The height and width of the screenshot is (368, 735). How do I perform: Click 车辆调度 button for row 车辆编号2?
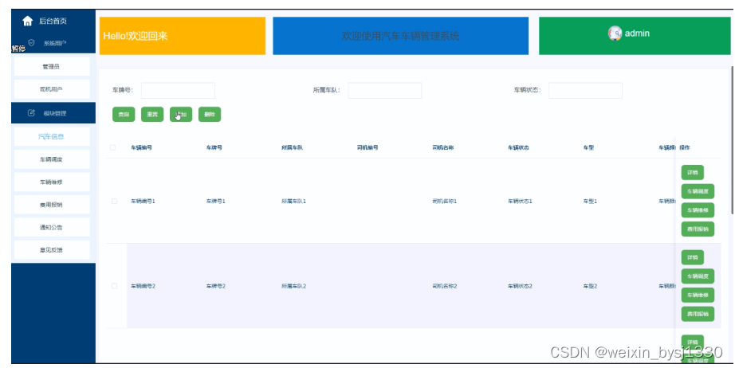point(698,276)
